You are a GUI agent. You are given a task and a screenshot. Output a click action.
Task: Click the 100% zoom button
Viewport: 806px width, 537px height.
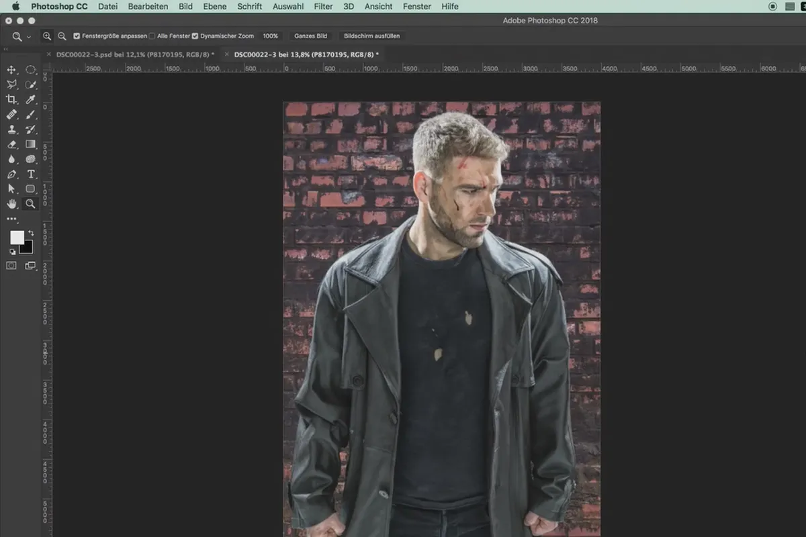coord(270,36)
